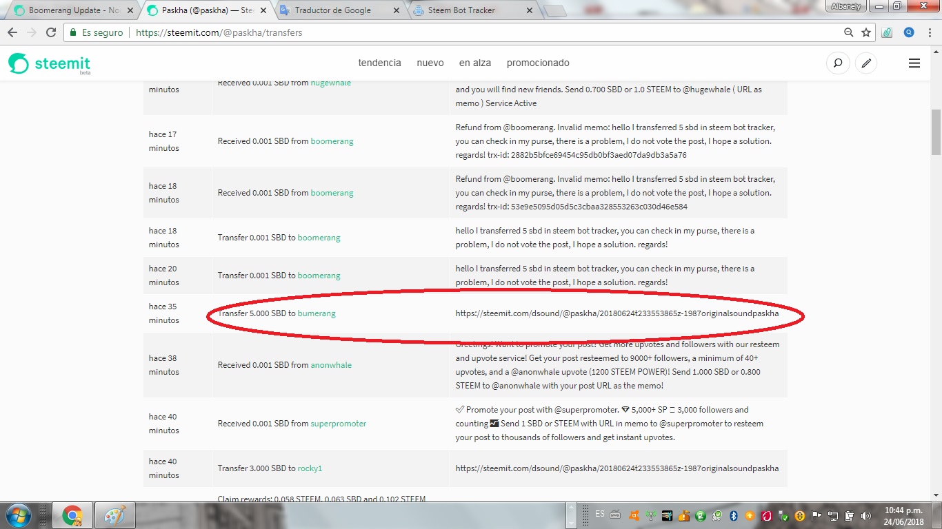This screenshot has width=942, height=529.
Task: Click the superpromoter promotion memo text
Action: click(x=610, y=424)
